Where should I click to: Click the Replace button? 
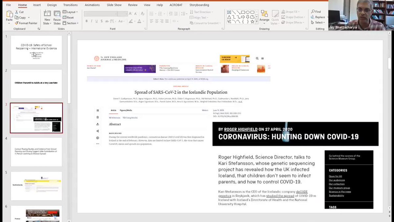(318, 17)
